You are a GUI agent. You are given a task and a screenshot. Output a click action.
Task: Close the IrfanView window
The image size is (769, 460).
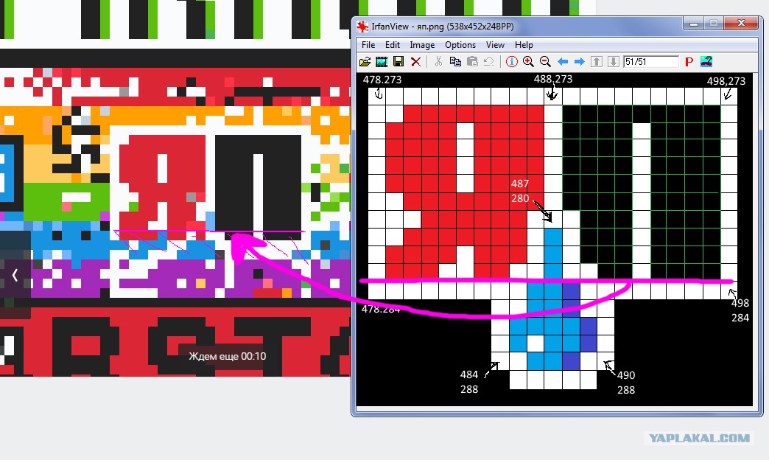pos(741,23)
